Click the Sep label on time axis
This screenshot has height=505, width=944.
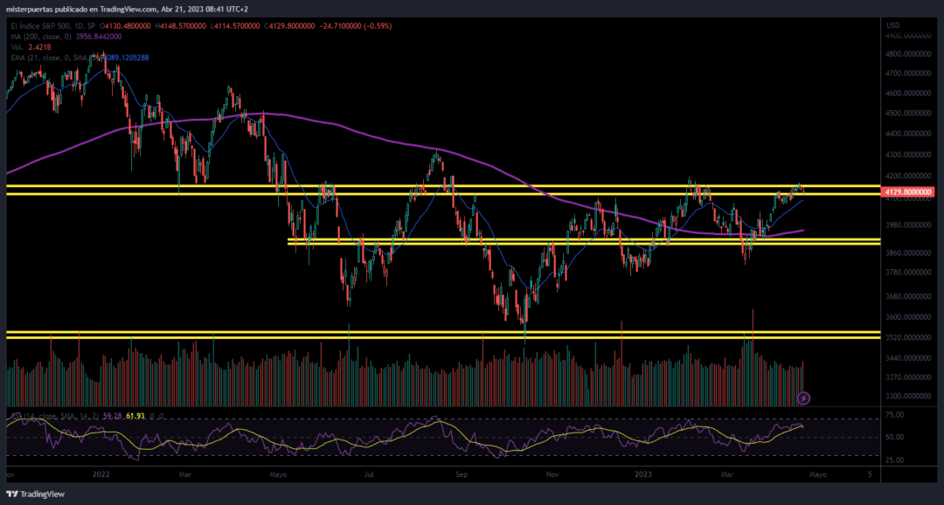462,474
